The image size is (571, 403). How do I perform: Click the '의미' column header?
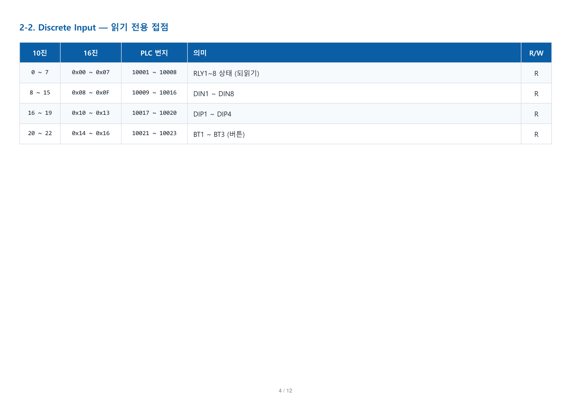354,53
